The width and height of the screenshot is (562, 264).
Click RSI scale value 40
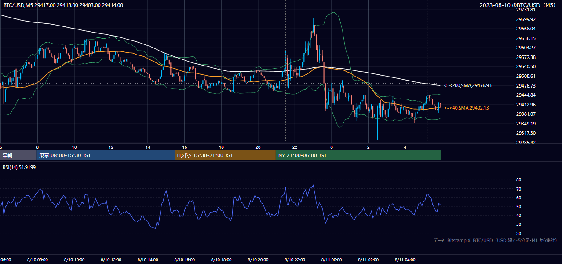tap(518, 215)
